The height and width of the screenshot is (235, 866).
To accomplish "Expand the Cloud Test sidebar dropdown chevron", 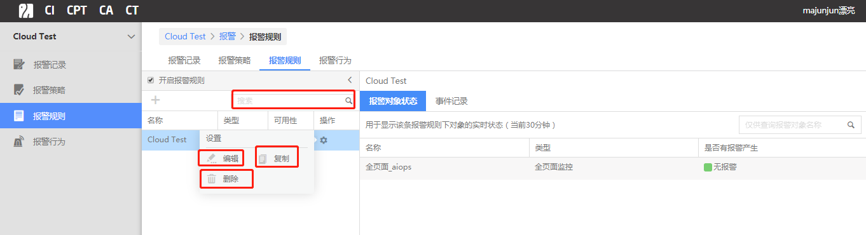I will pos(131,37).
